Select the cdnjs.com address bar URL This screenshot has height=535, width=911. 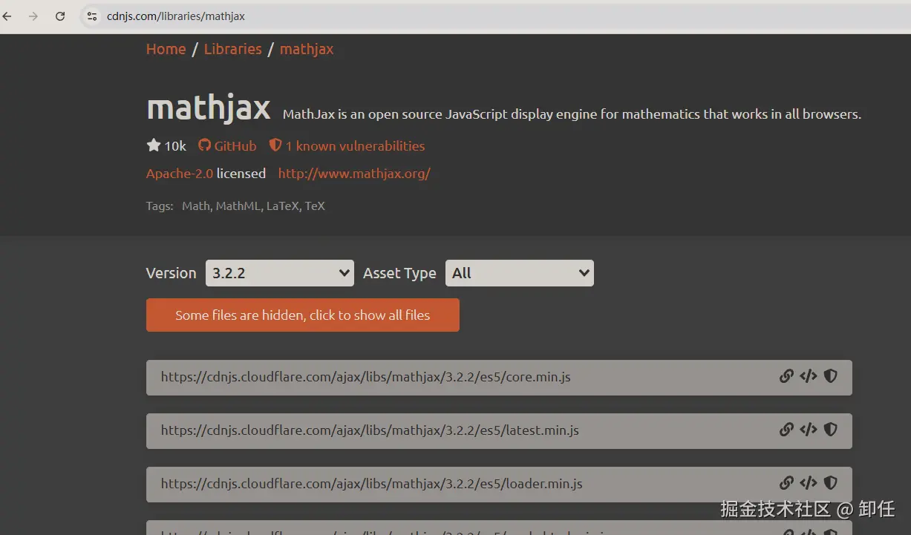pyautogui.click(x=176, y=16)
